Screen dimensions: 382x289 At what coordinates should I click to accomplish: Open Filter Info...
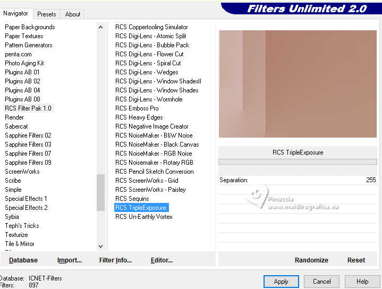point(115,260)
